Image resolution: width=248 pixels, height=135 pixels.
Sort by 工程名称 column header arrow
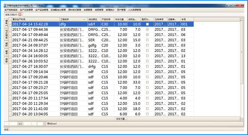click(84, 19)
